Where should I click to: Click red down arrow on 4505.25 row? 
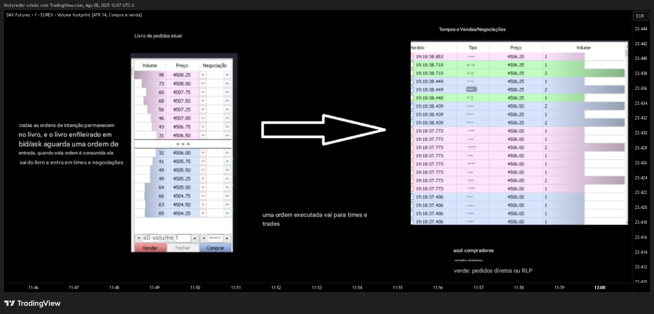203,179
